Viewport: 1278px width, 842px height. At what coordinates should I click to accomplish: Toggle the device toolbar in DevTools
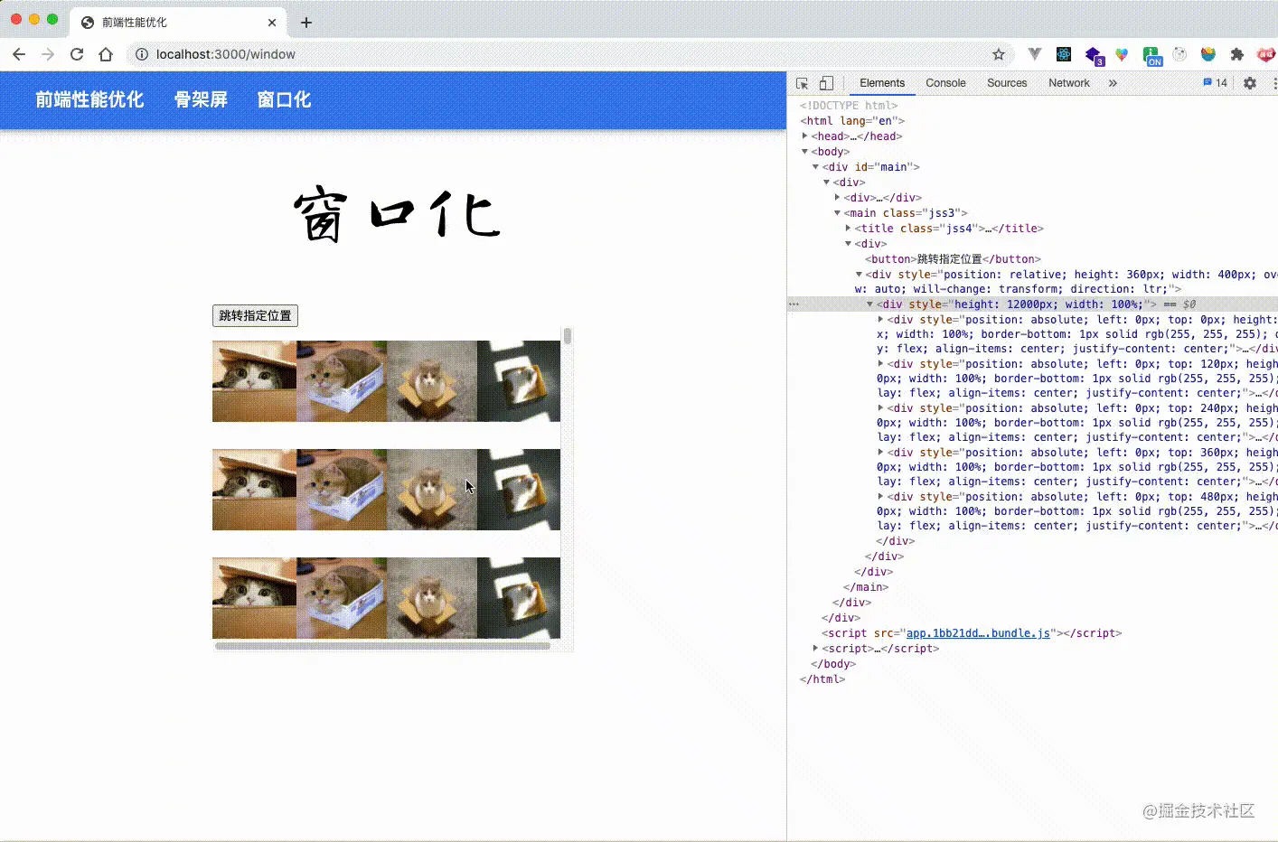point(826,83)
